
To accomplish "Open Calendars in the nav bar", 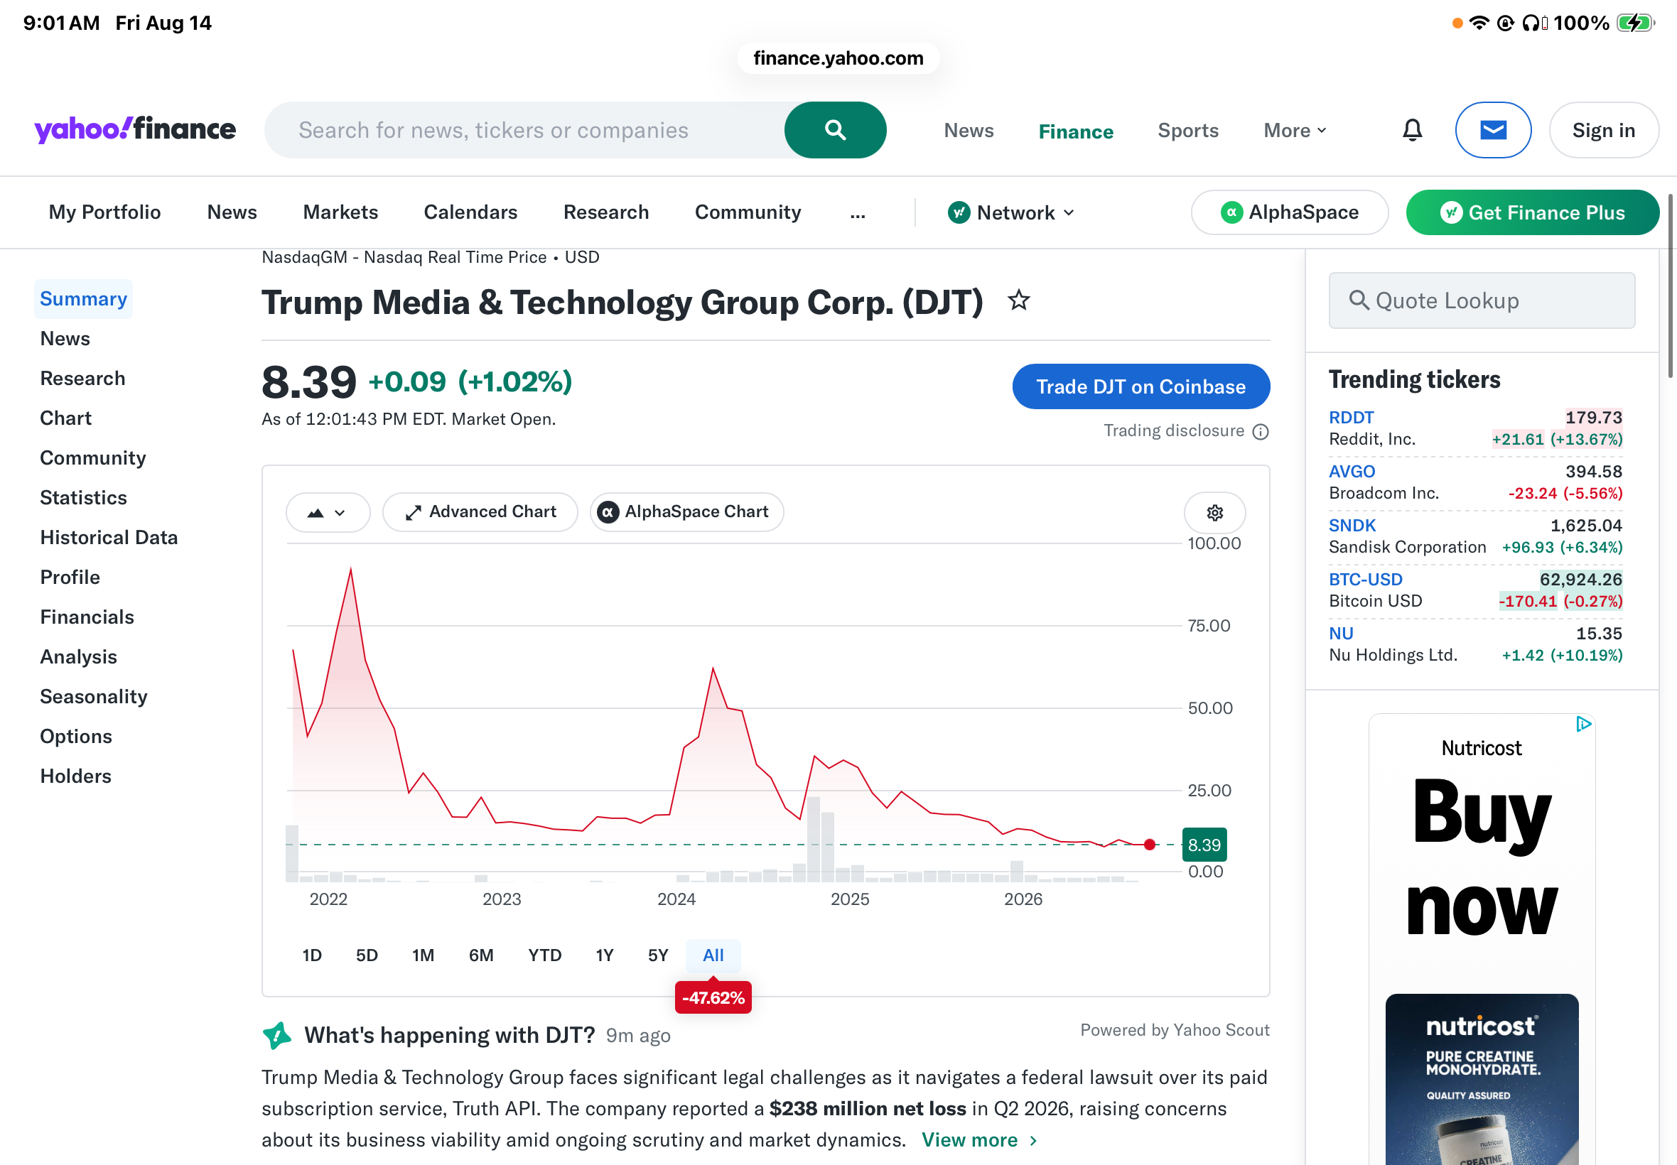I will [x=470, y=212].
